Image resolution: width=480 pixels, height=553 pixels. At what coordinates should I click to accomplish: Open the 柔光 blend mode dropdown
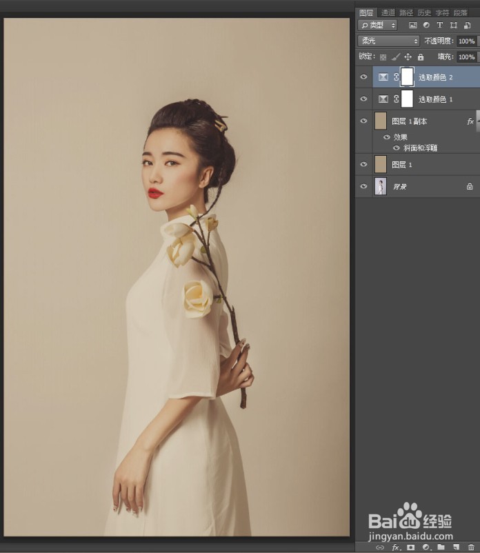(x=389, y=41)
